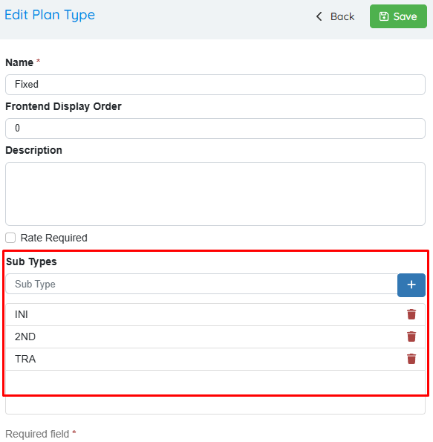Trash the TRA sub type entry

point(411,359)
